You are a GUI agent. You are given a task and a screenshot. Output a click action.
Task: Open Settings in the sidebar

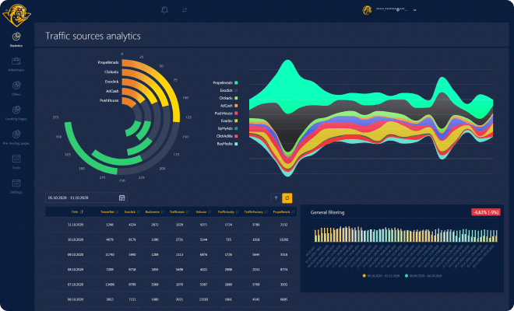pyautogui.click(x=16, y=183)
